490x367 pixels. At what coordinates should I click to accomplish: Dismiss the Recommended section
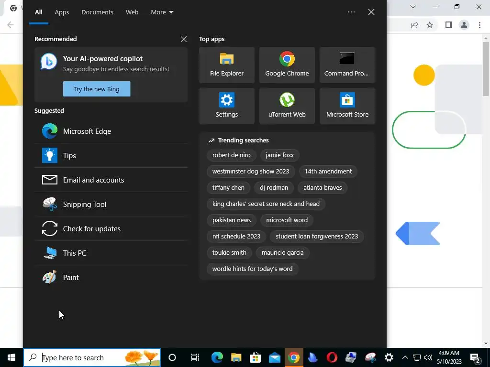(x=184, y=39)
